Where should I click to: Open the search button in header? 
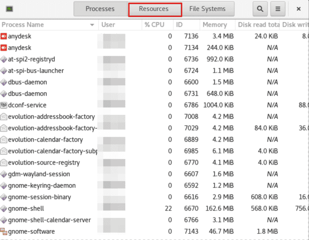[x=260, y=9]
